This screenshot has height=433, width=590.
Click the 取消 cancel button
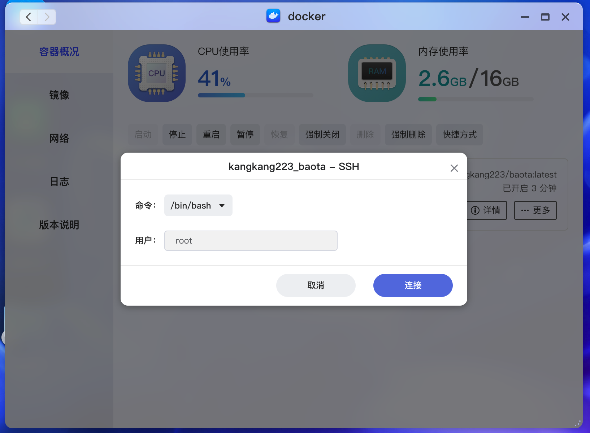pos(316,285)
